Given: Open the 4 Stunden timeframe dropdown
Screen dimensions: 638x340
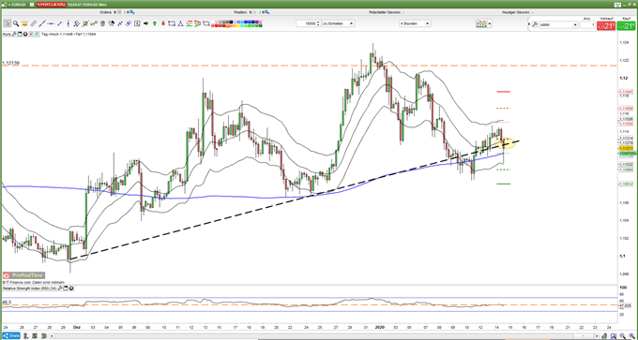Looking at the screenshot, I should tap(415, 23).
